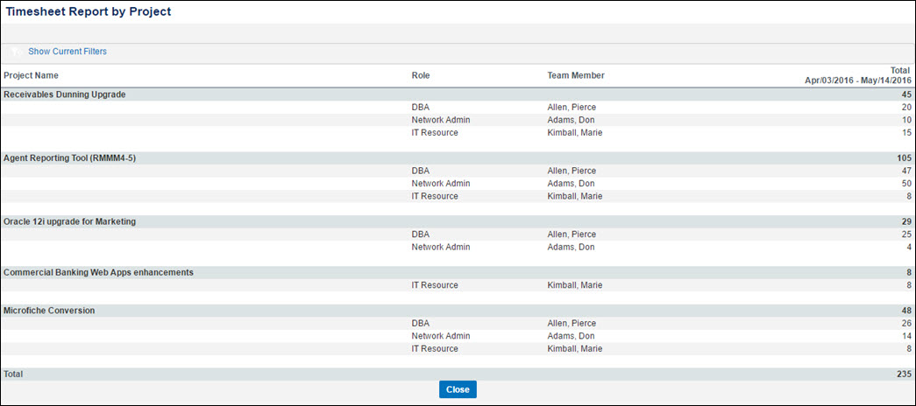The height and width of the screenshot is (406, 916).
Task: Click Network Admin under Oracle 12i upgrade
Action: (x=441, y=248)
